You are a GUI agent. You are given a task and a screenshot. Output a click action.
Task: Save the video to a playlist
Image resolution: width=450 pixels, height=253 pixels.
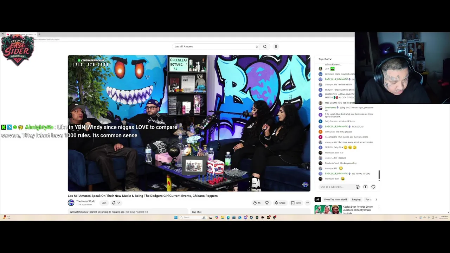296,203
